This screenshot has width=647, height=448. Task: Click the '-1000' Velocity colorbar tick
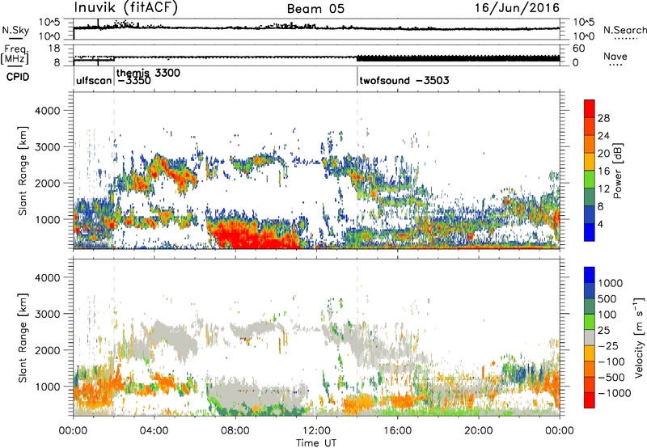point(614,393)
